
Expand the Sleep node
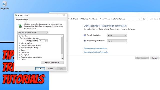pyautogui.click(x=19, y=50)
